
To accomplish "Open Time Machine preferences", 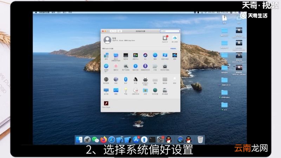I will pos(155,90).
